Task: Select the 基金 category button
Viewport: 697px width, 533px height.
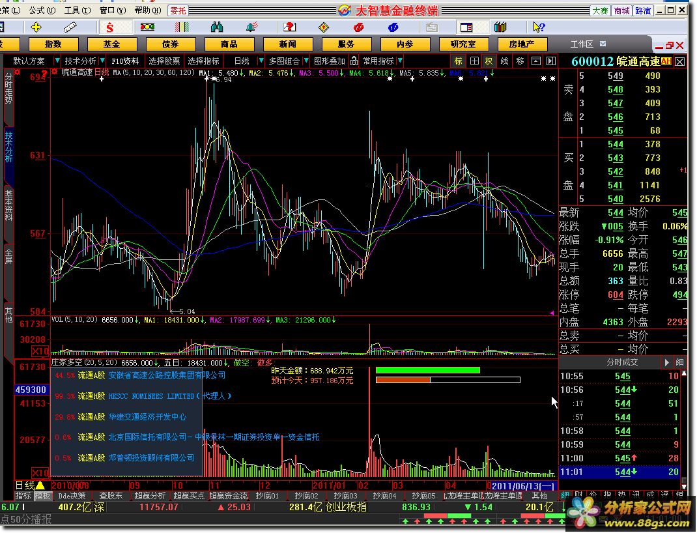Action: (112, 44)
